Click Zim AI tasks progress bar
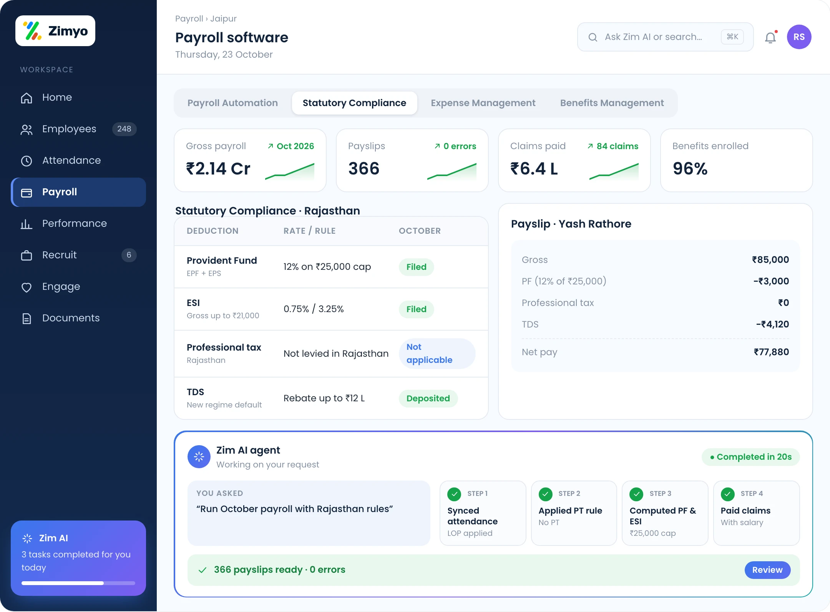 (78, 583)
